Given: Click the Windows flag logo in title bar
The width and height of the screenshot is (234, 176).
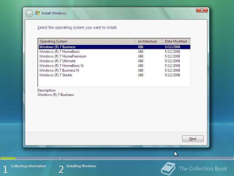Looking at the screenshot, I should pos(37,13).
